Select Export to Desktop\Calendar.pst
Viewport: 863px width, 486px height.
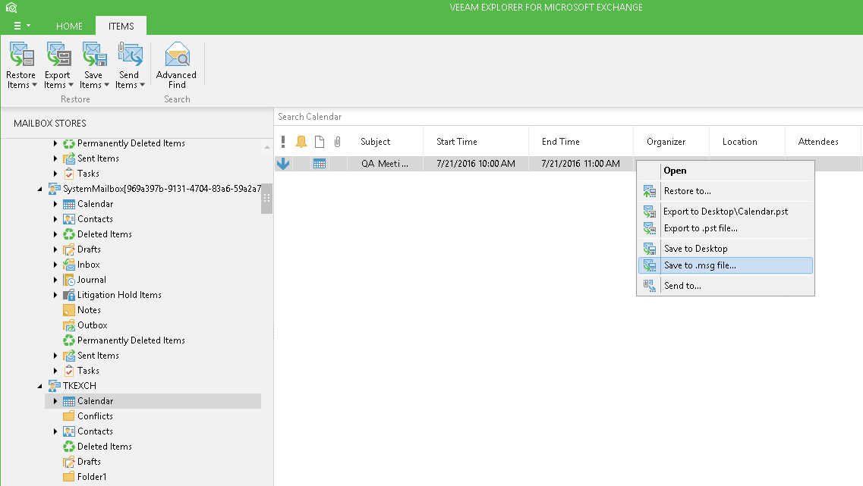coord(726,211)
